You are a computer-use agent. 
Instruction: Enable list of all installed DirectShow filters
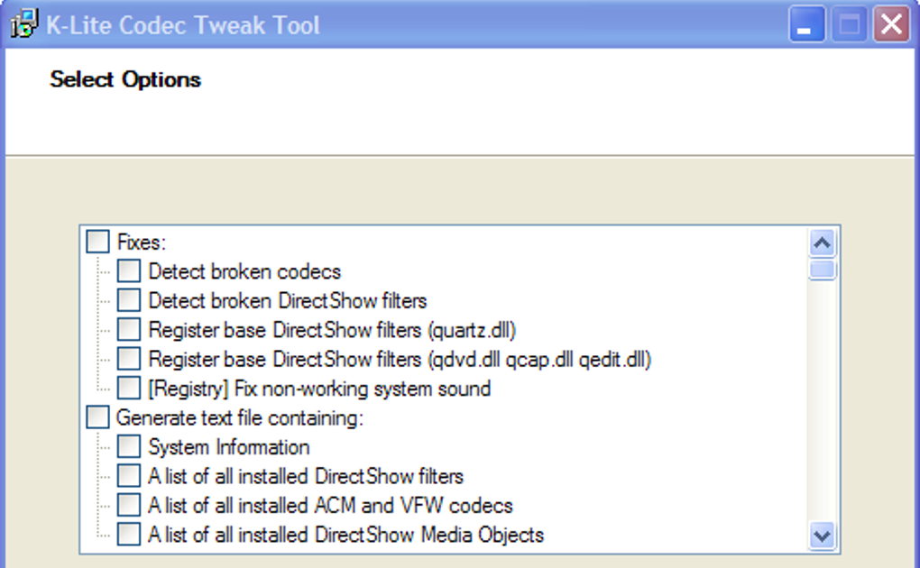coord(129,475)
